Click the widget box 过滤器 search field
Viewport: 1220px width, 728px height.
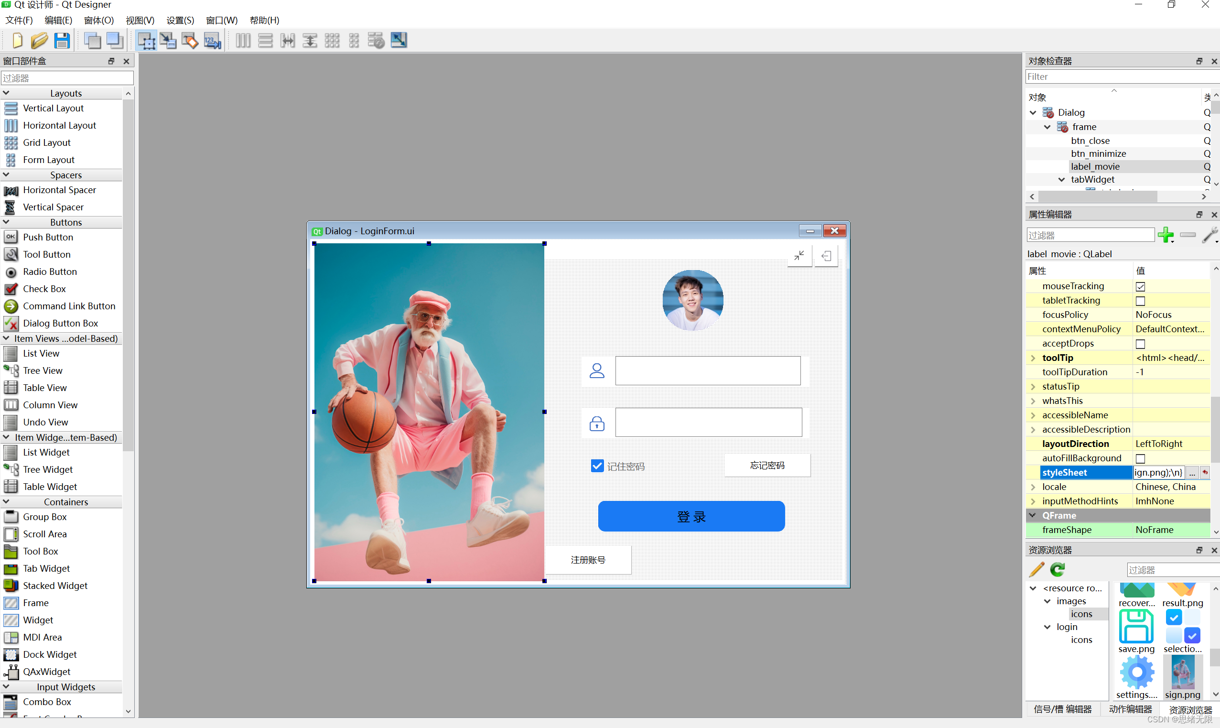(x=67, y=78)
